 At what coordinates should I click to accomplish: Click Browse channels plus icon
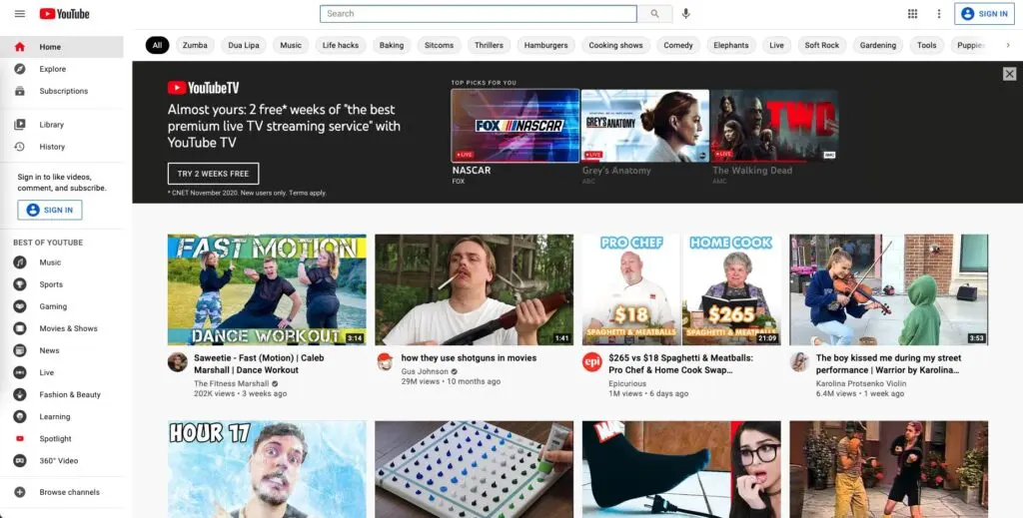pos(19,492)
